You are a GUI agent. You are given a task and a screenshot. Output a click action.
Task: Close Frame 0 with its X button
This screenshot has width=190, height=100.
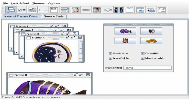pyautogui.click(x=88, y=75)
